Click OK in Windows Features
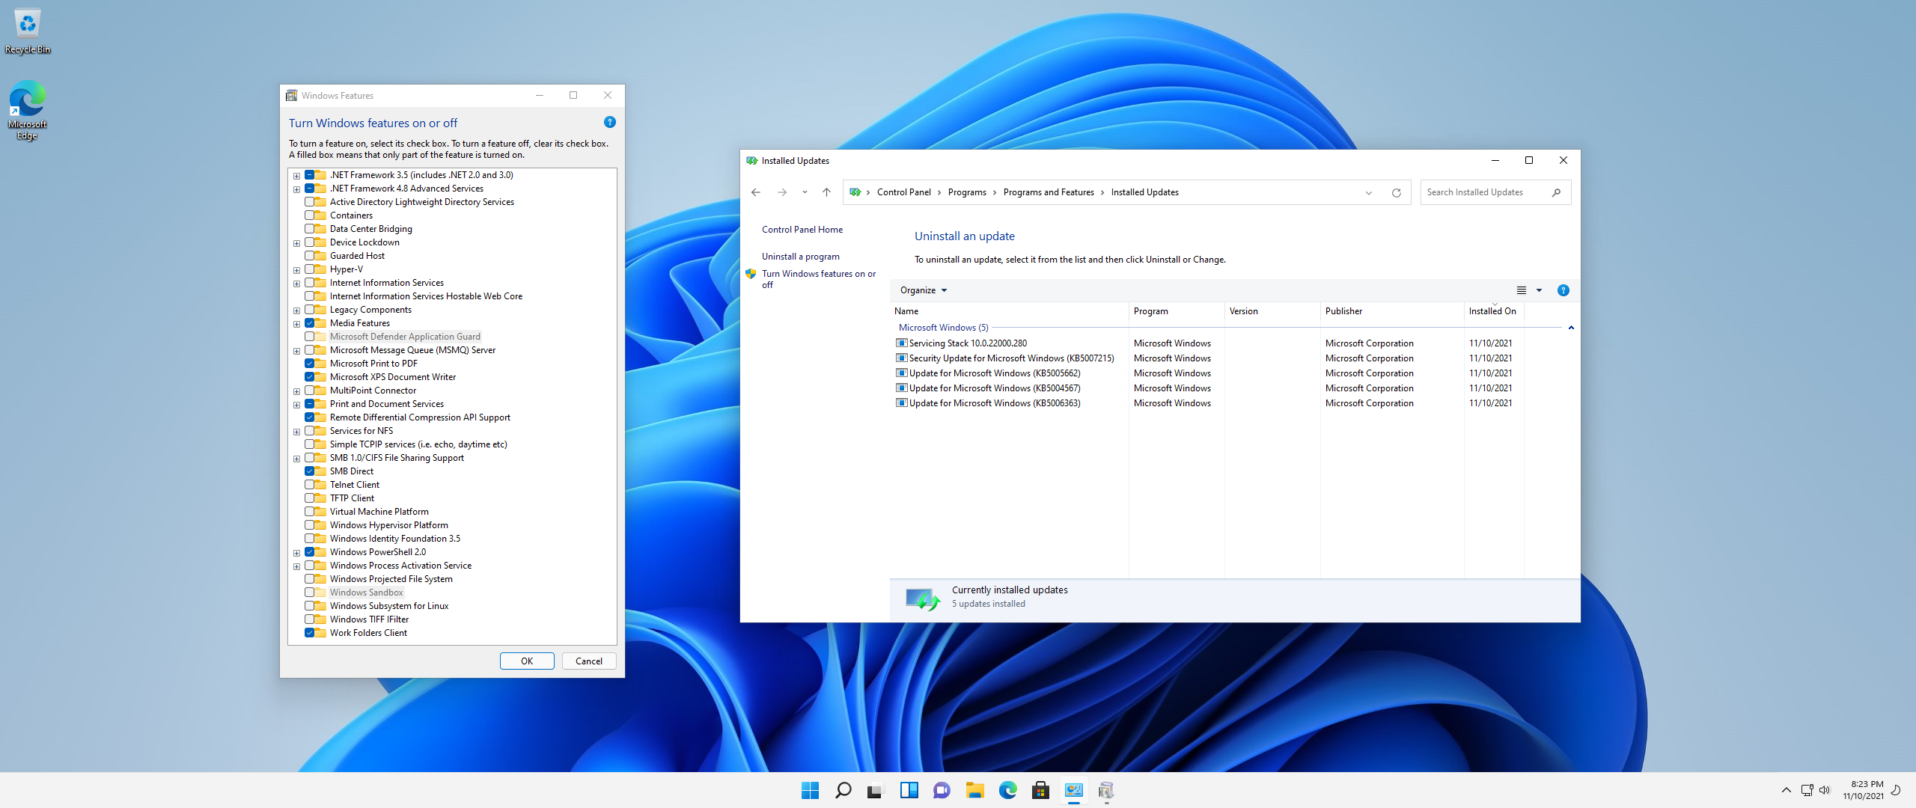The height and width of the screenshot is (808, 1916). click(x=527, y=661)
